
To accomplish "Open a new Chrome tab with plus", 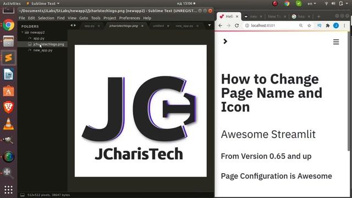I will tap(318, 16).
